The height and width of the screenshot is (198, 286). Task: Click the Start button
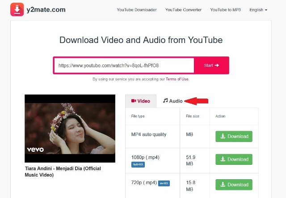211,65
